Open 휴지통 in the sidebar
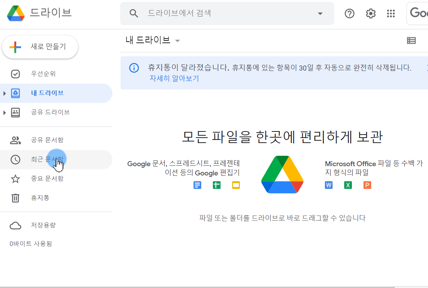428x288 pixels. (x=56, y=198)
